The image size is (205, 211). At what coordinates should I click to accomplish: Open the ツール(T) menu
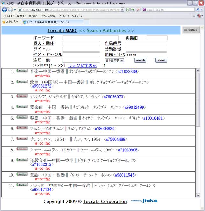(x=63, y=16)
